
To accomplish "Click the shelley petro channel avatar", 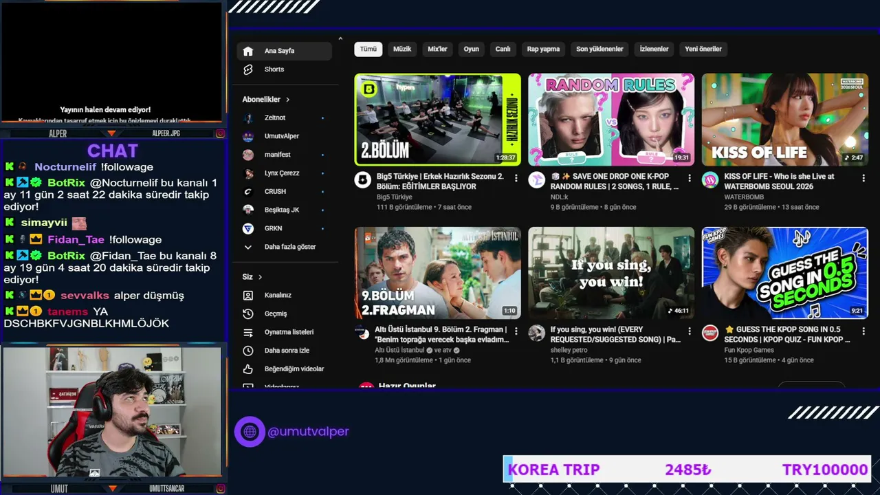I will pyautogui.click(x=536, y=333).
